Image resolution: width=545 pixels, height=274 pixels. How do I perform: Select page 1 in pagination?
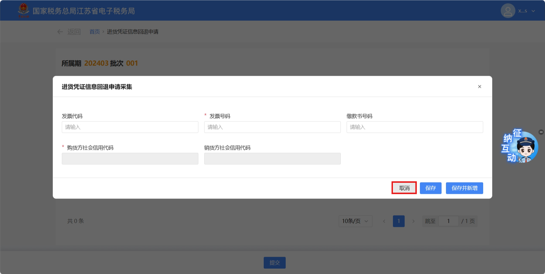pyautogui.click(x=398, y=221)
